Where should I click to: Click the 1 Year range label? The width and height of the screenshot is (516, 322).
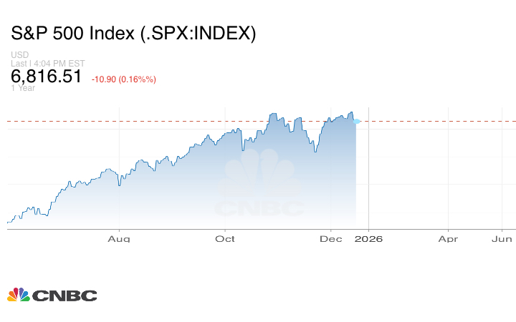coord(23,88)
